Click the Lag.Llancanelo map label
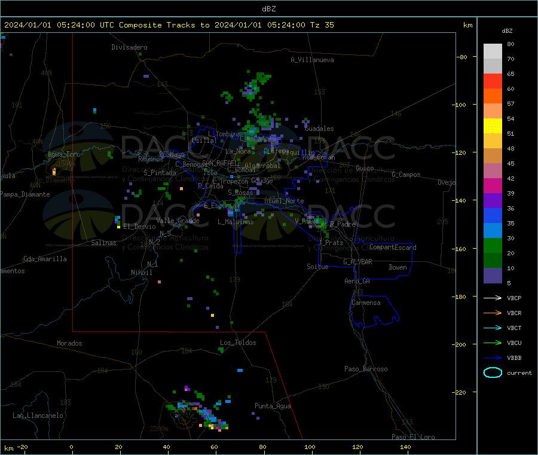The image size is (538, 455). coord(38,416)
